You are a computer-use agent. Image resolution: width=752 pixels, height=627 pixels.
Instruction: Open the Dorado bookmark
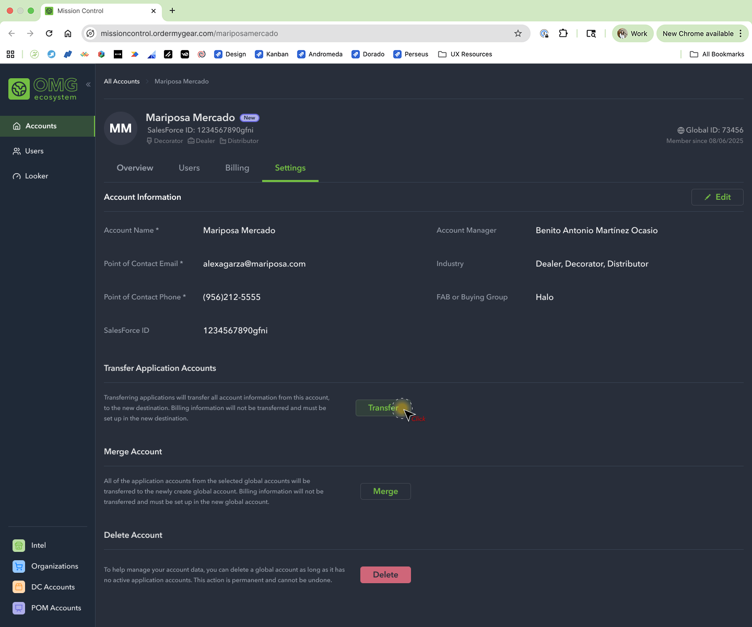tap(368, 54)
